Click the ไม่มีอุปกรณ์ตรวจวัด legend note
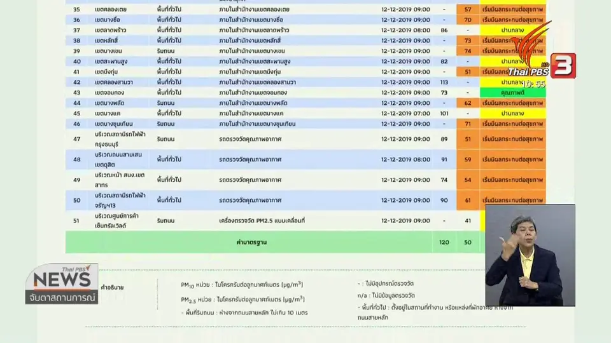The width and height of the screenshot is (611, 343). [x=386, y=283]
